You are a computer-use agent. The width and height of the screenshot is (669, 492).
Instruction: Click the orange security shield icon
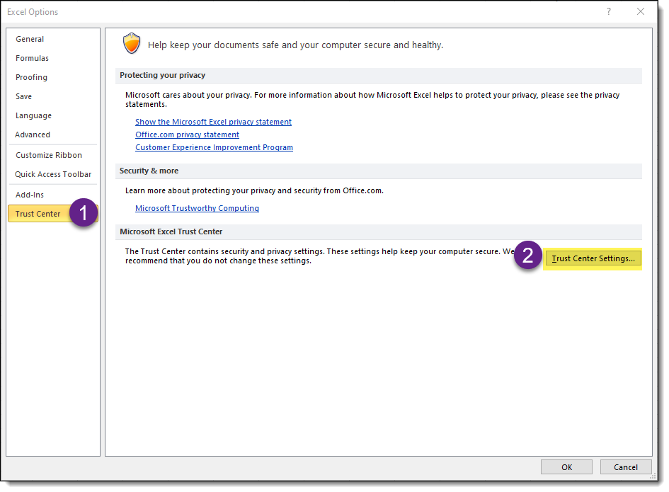(132, 44)
